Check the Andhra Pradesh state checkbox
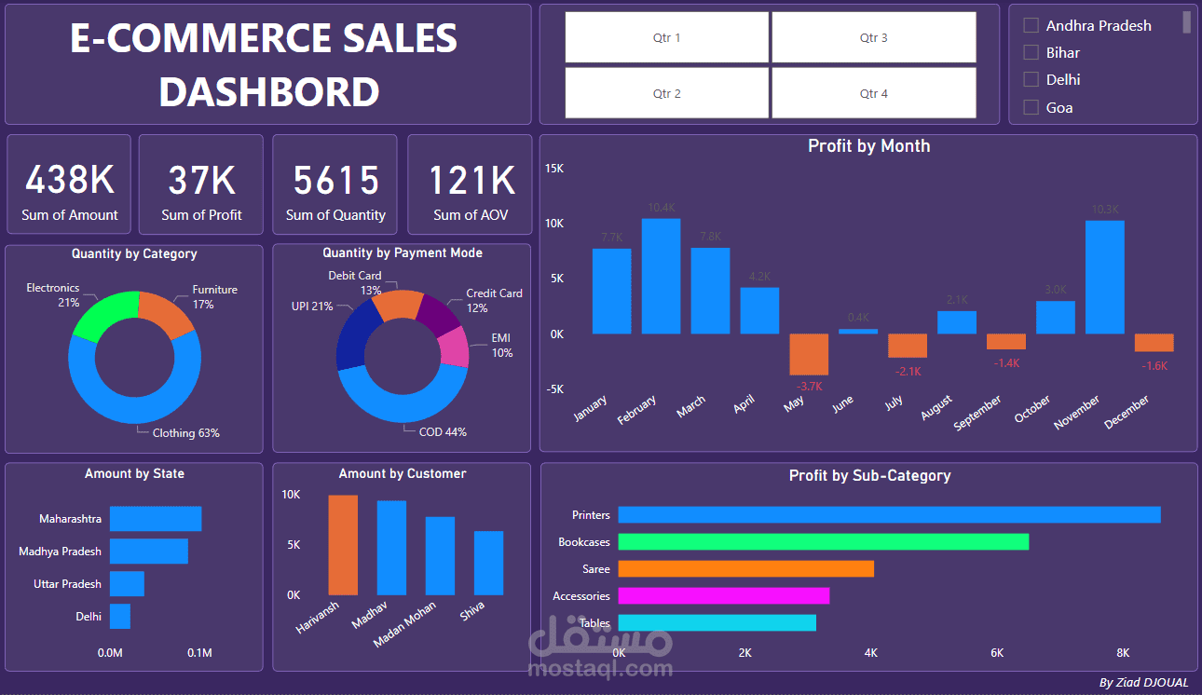This screenshot has height=695, width=1202. coord(1031,25)
